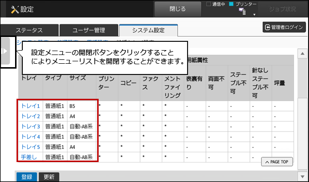The width and height of the screenshot is (309, 182).
Task: Open the トレイ3 link
Action: (x=30, y=127)
